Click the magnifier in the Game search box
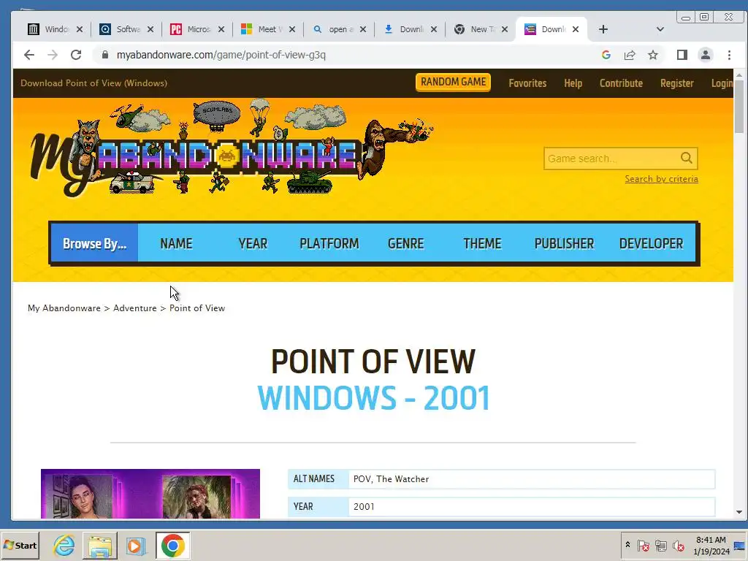This screenshot has width=748, height=561. coord(687,158)
